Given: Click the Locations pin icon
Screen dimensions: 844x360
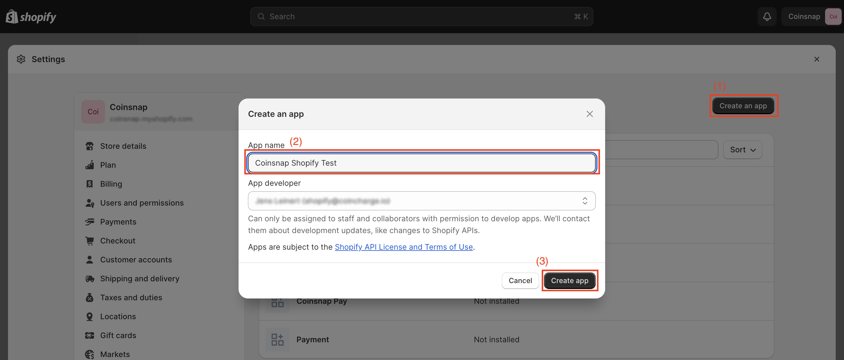Looking at the screenshot, I should (x=90, y=317).
